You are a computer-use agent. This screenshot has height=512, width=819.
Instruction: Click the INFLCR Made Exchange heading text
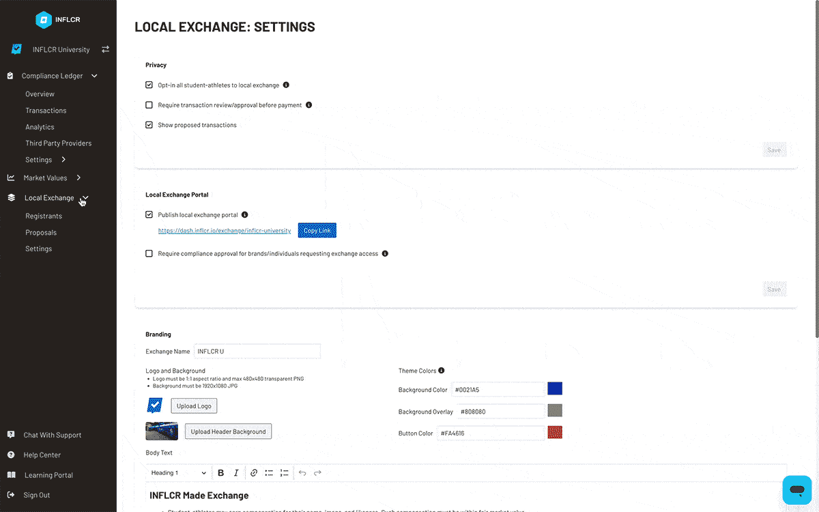pyautogui.click(x=199, y=496)
